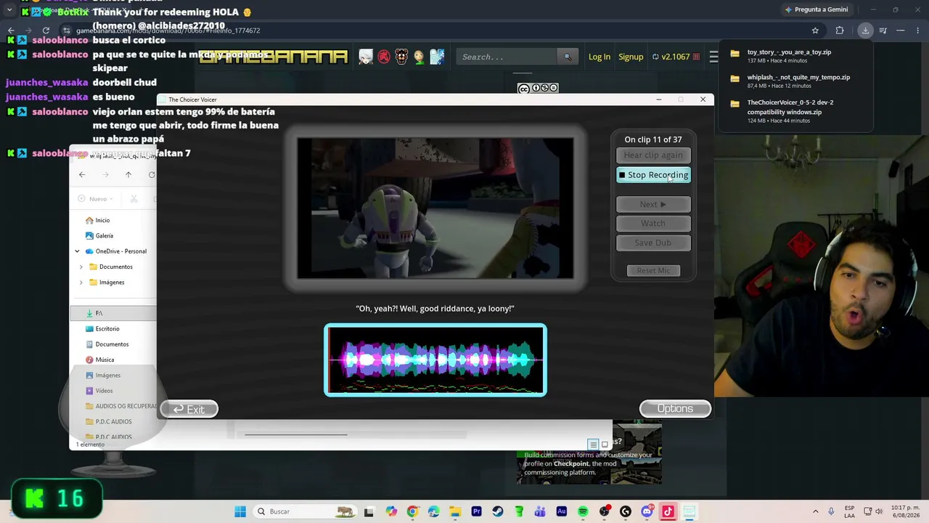Viewport: 929px width, 523px height.
Task: Open Microsoft Teams from the taskbar
Action: [x=540, y=511]
